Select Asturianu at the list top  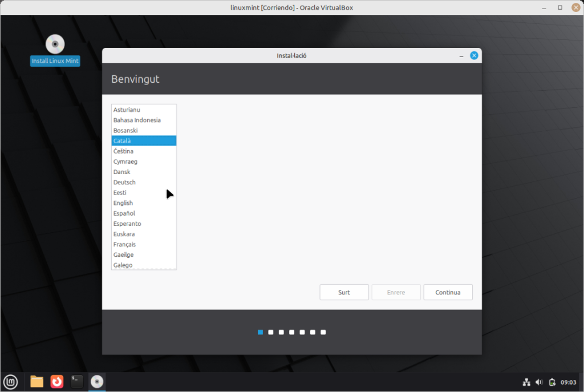click(x=127, y=110)
